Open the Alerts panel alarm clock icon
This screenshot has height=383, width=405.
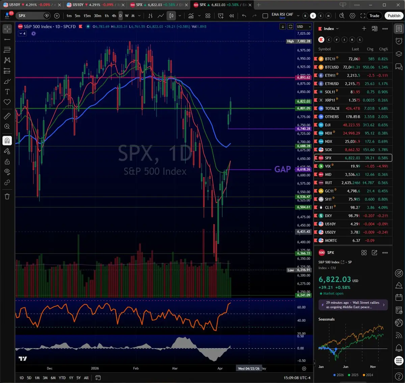tap(399, 41)
